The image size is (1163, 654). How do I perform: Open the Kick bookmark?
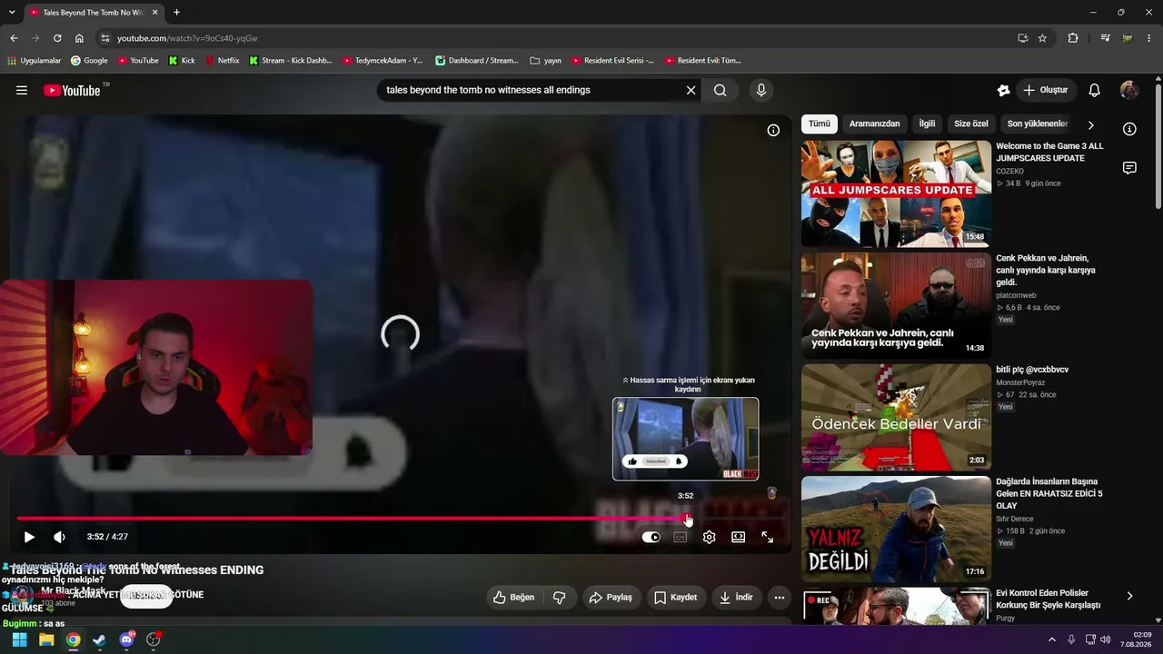point(182,61)
